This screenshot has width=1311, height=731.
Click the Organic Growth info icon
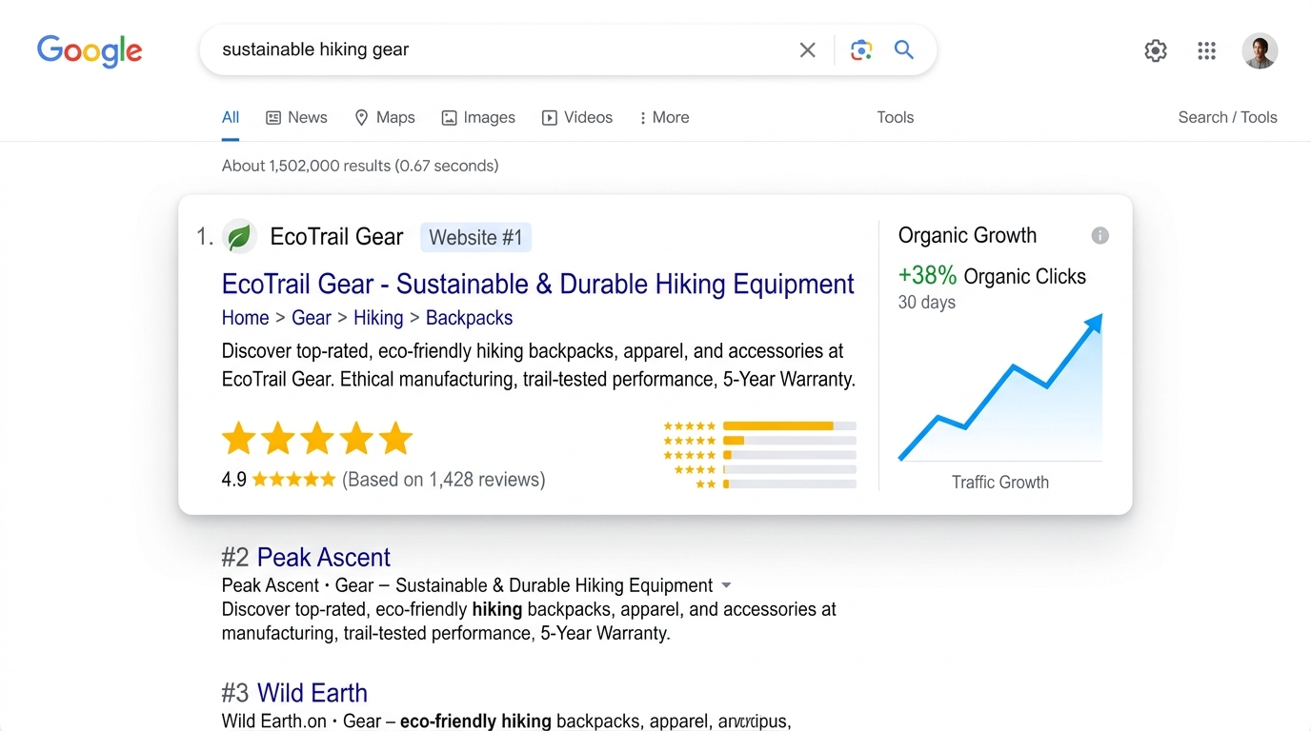(1099, 235)
